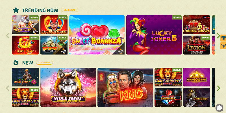
Task: Open Gates of Olympus thumbnail
Action: 25,25
